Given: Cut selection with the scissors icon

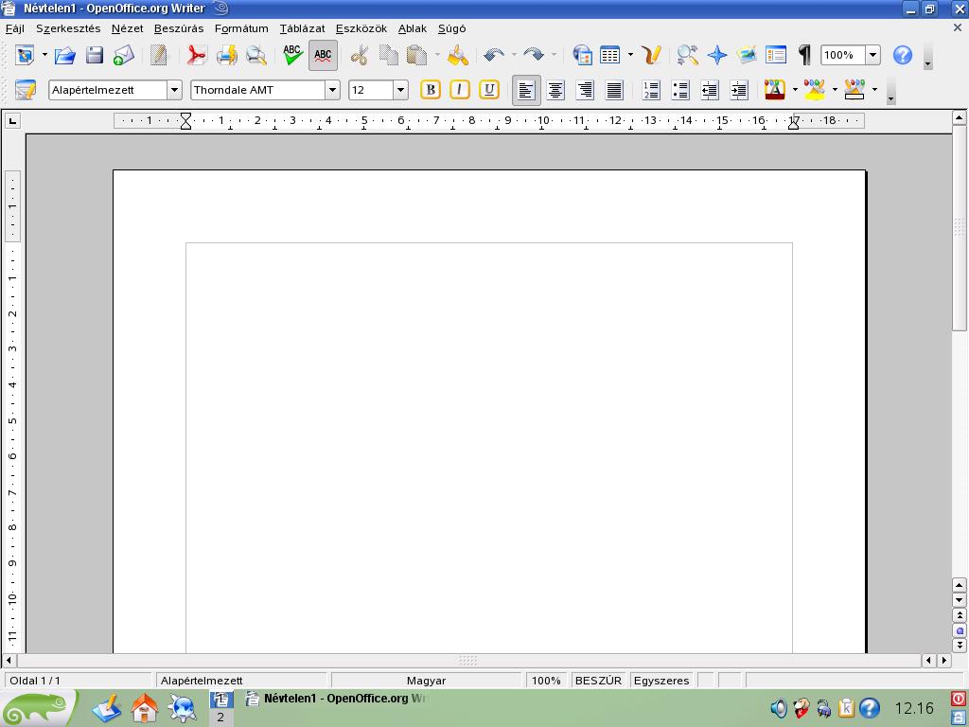Looking at the screenshot, I should 359,55.
